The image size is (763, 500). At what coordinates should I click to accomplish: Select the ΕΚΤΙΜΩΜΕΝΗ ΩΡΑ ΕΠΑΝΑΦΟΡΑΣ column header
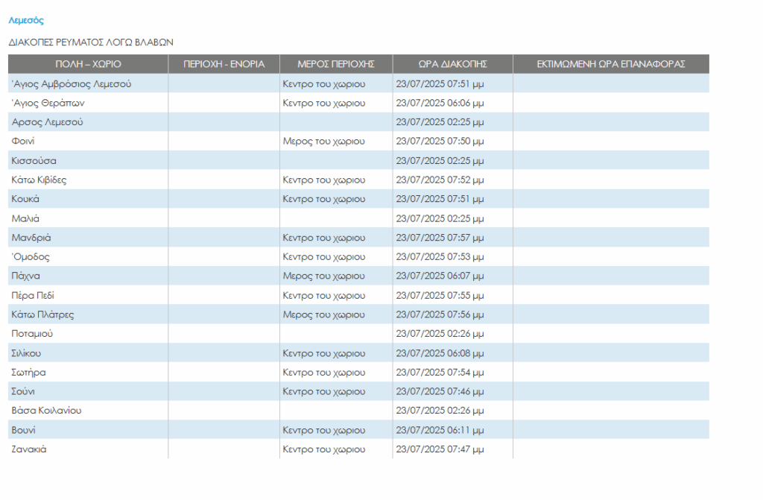pos(610,64)
